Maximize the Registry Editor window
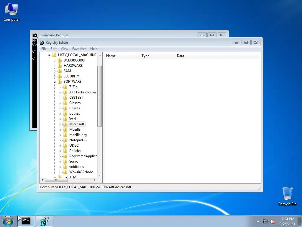The height and width of the screenshot is (227, 302). tap(246, 42)
